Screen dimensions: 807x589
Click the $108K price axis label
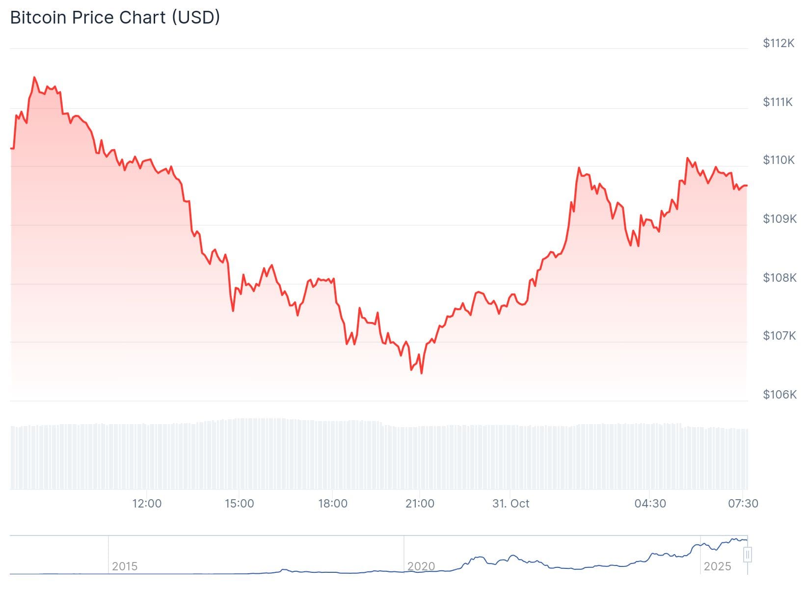point(780,278)
